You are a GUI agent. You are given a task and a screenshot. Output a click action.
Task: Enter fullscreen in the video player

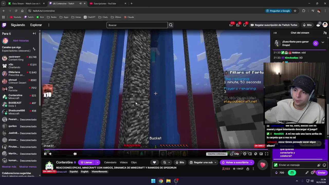pos(267,154)
